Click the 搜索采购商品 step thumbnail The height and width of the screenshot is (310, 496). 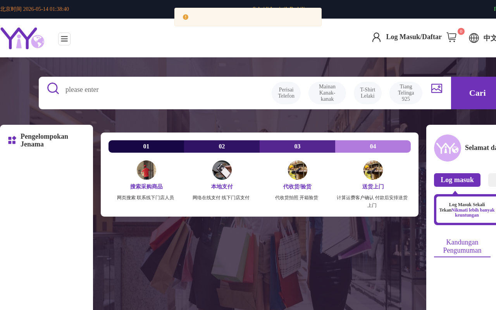pyautogui.click(x=146, y=170)
